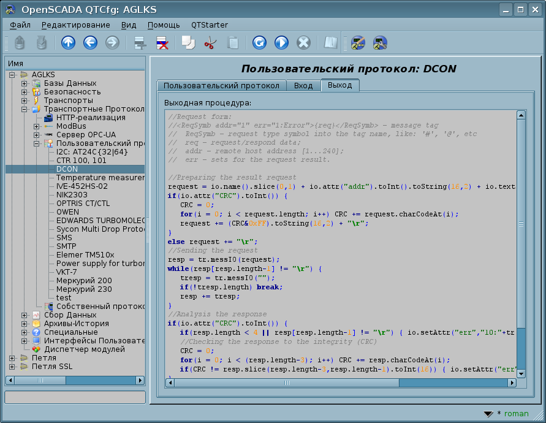Viewport: 546px width, 423px height.
Task: Switch to the Вход tab
Action: coord(303,86)
